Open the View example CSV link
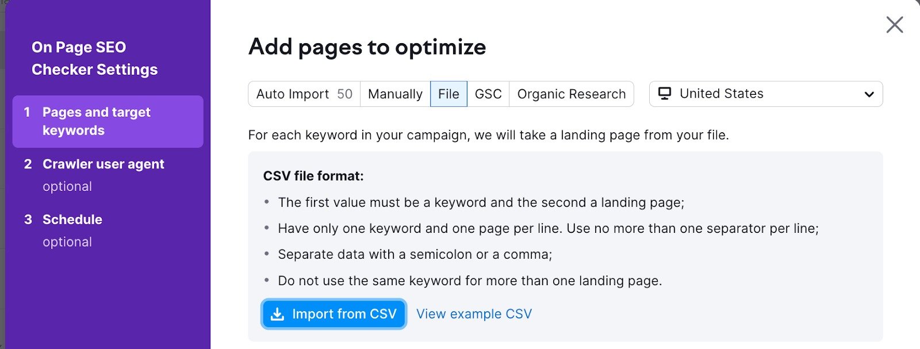 (473, 313)
